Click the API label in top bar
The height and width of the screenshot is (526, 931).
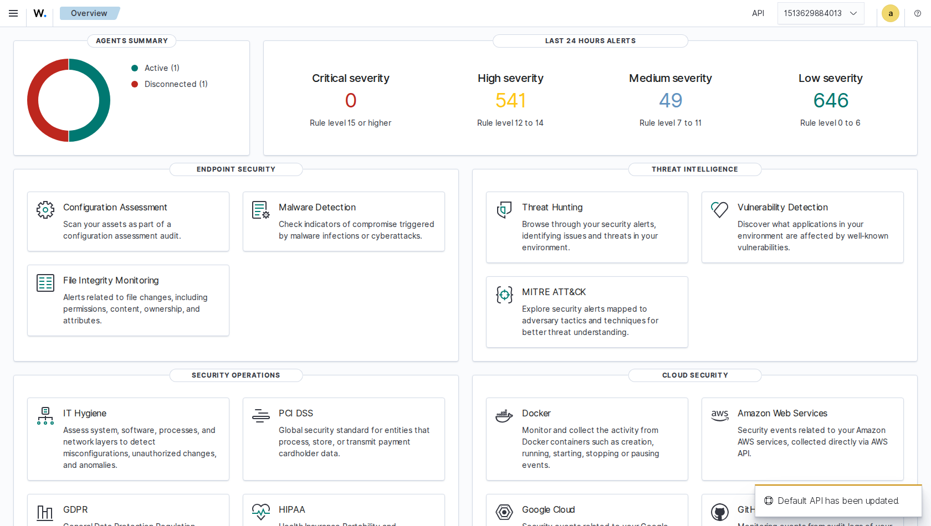coord(758,13)
